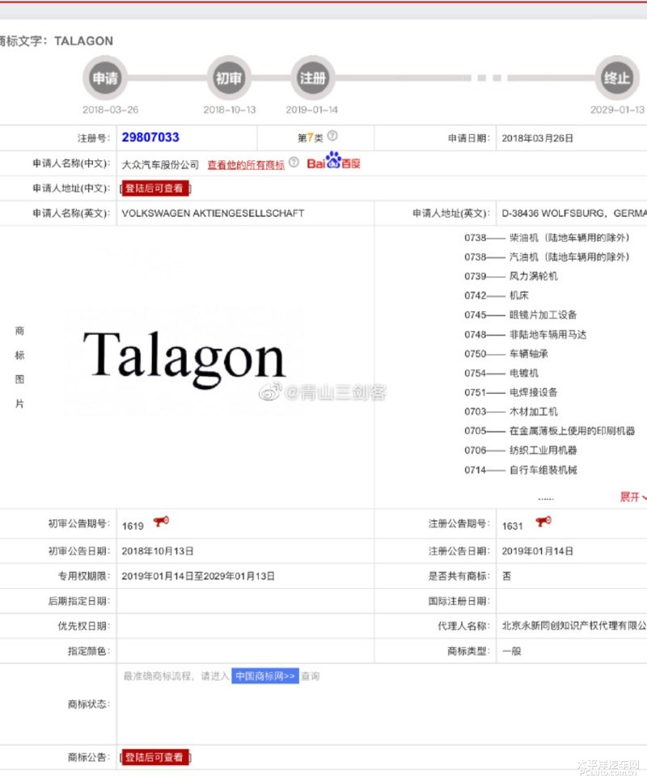Click trademark type value 一般
Screen dimensions: 647x782
511,651
